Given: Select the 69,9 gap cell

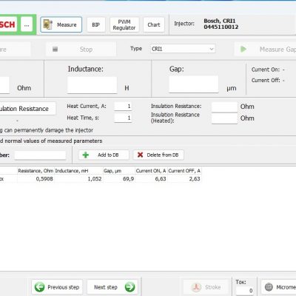Looking at the screenshot, I should coord(119,178).
